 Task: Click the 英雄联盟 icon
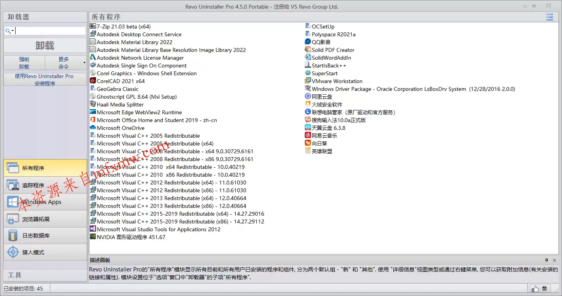pyautogui.click(x=308, y=151)
